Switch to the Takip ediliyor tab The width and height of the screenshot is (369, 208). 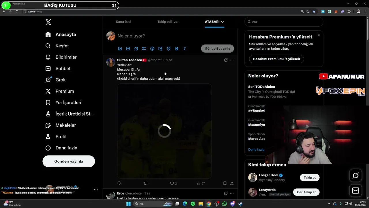pyautogui.click(x=168, y=22)
